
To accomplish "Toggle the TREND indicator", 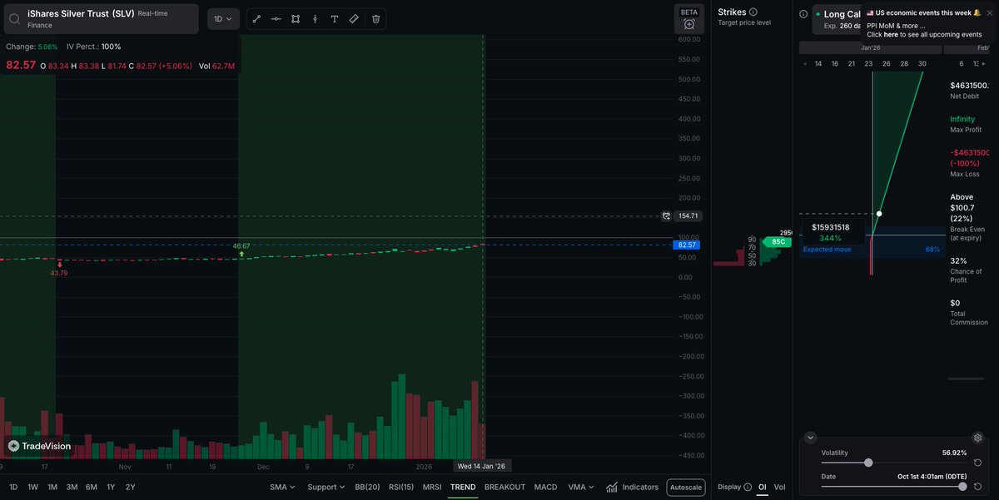I will [463, 487].
